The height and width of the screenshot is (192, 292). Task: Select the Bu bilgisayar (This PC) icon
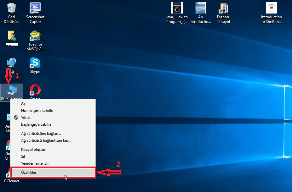12,90
